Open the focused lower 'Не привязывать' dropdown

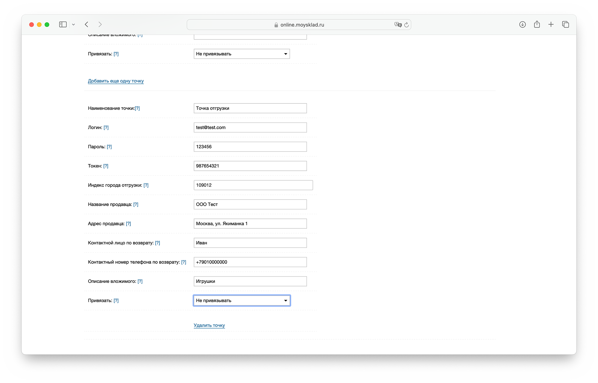242,300
